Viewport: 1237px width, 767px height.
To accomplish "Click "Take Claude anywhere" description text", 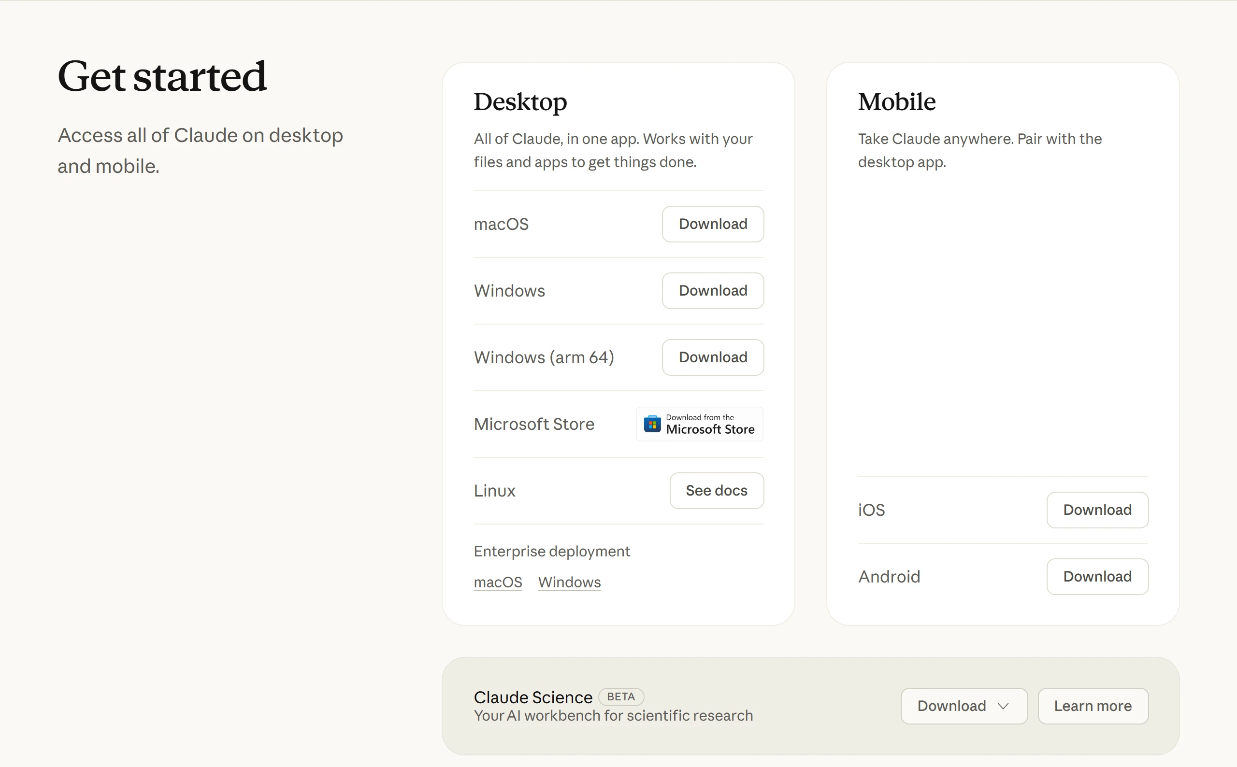I will [980, 150].
